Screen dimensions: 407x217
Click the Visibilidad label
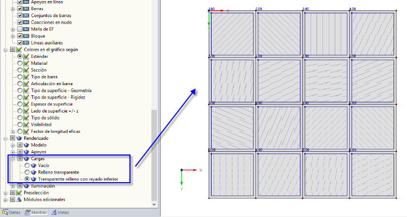tap(41, 125)
